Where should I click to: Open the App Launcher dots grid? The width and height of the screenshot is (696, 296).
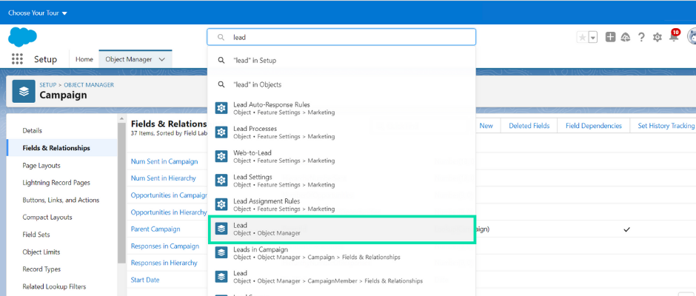pos(17,59)
